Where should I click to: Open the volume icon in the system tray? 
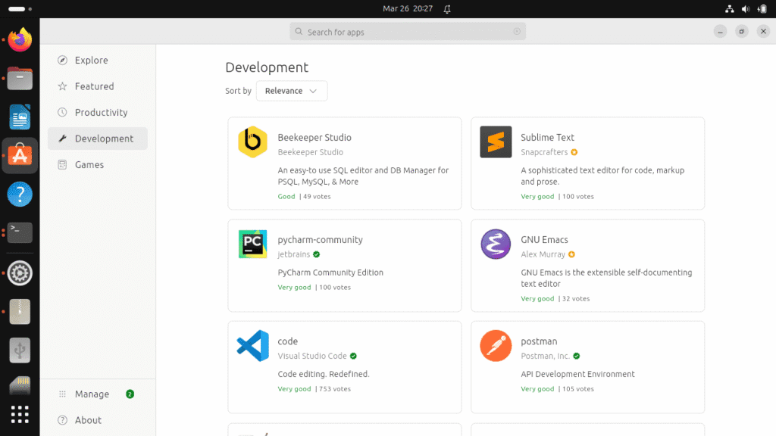coord(746,9)
